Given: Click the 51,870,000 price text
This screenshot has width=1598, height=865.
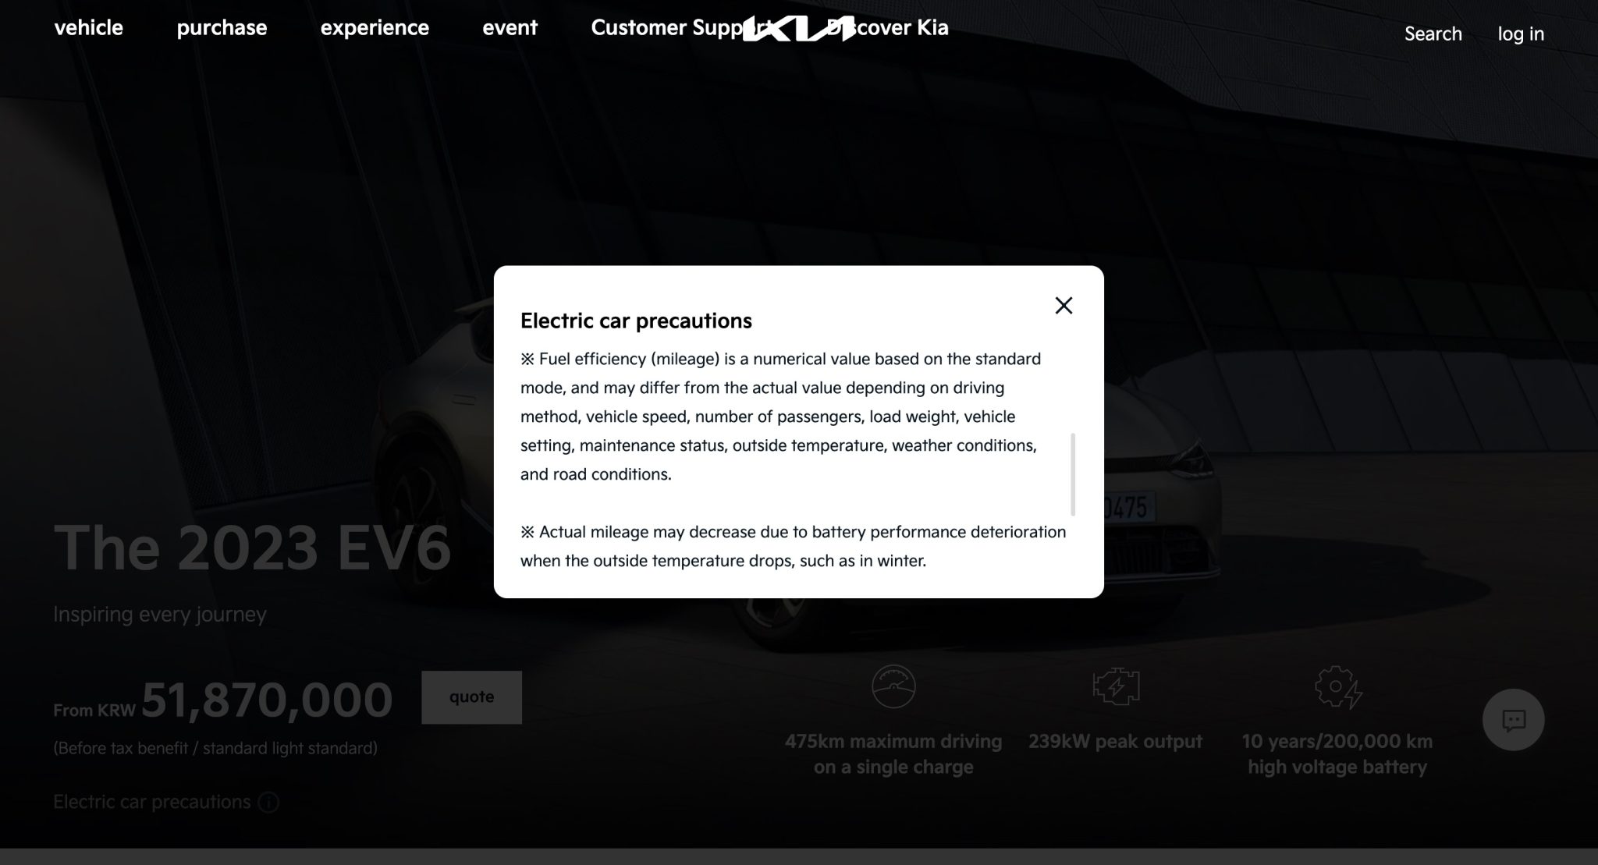Looking at the screenshot, I should 267,700.
